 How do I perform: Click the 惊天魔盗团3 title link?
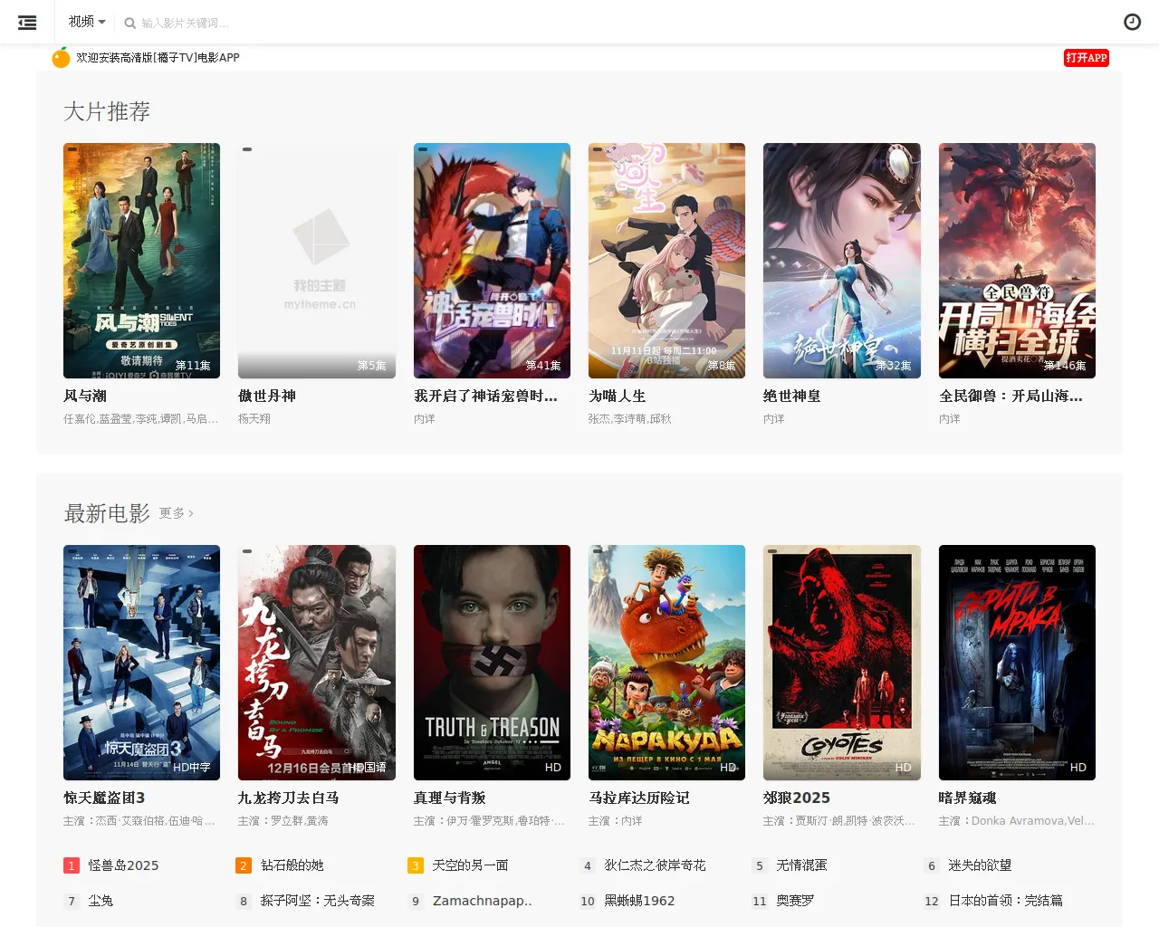pyautogui.click(x=104, y=798)
